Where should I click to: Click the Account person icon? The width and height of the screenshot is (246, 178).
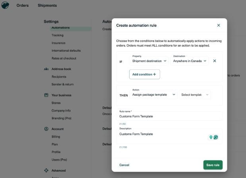46,129
